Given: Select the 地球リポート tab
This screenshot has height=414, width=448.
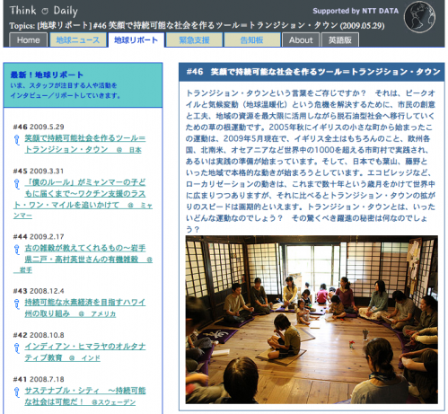Looking at the screenshot, I should click(x=136, y=40).
